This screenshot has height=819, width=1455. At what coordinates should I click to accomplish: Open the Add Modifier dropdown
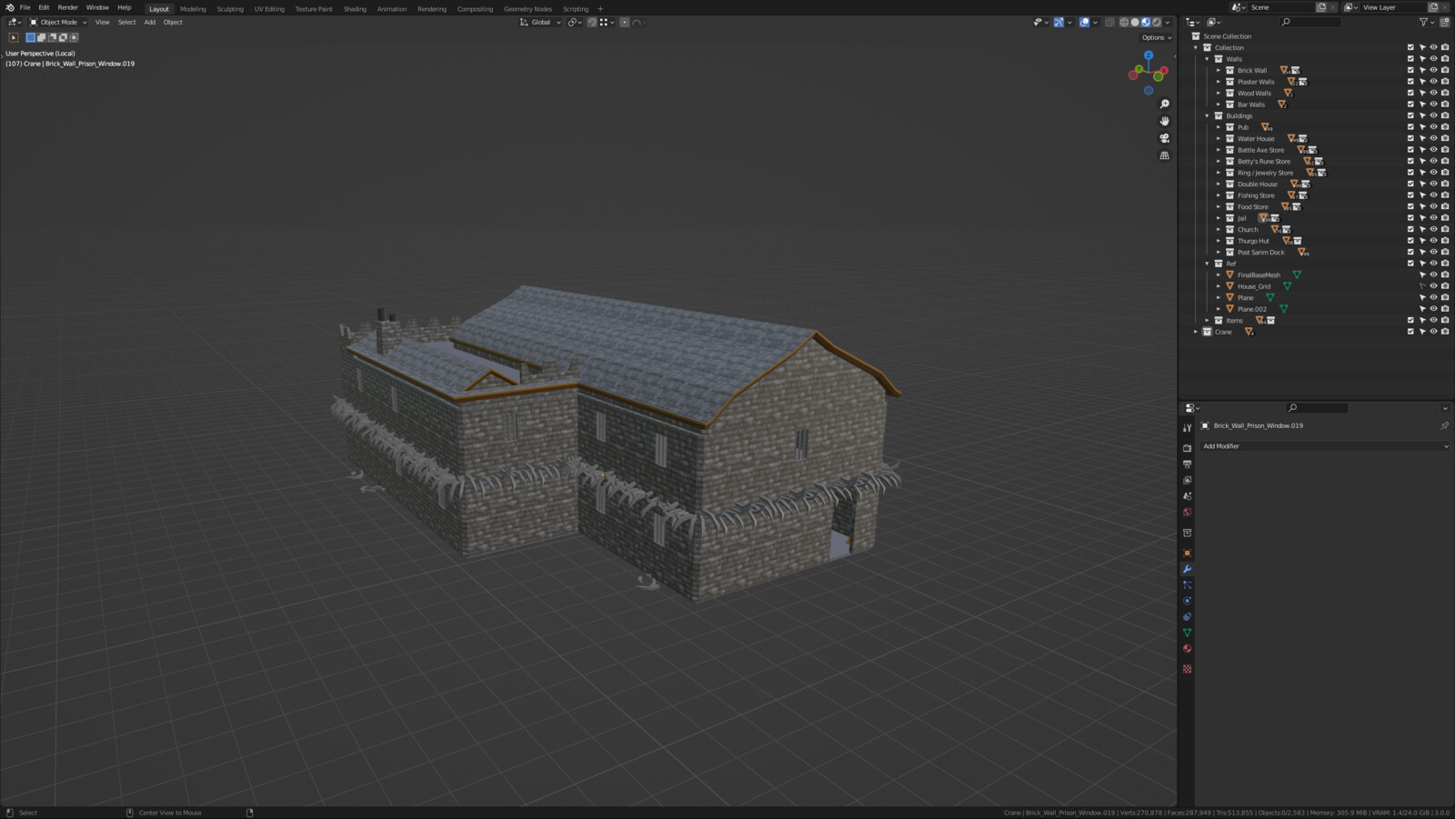(1325, 446)
